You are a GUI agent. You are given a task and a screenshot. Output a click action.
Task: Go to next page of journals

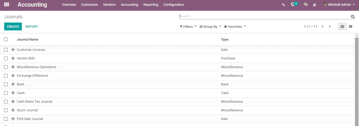[x=330, y=26]
